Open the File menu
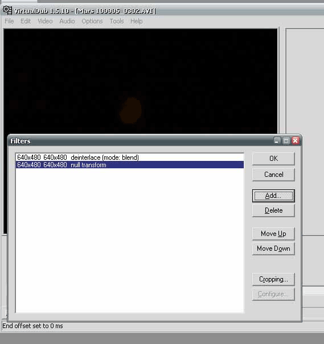Viewport: 324px width, 344px height. [9, 21]
